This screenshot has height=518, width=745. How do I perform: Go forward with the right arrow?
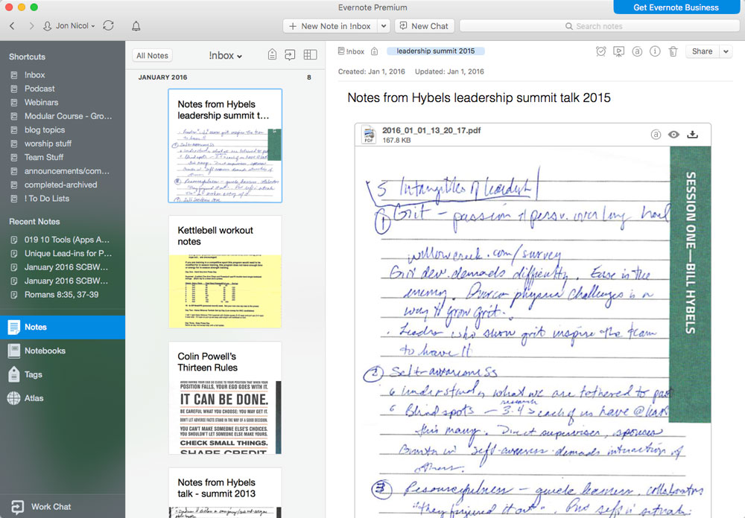(x=31, y=26)
